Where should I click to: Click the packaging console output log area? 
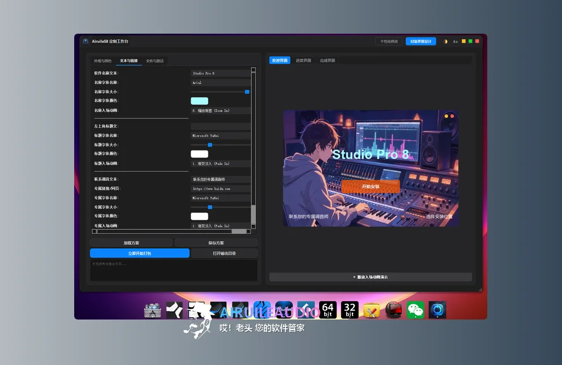[174, 271]
